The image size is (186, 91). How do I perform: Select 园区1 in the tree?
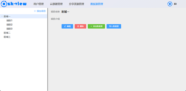click(x=9, y=20)
